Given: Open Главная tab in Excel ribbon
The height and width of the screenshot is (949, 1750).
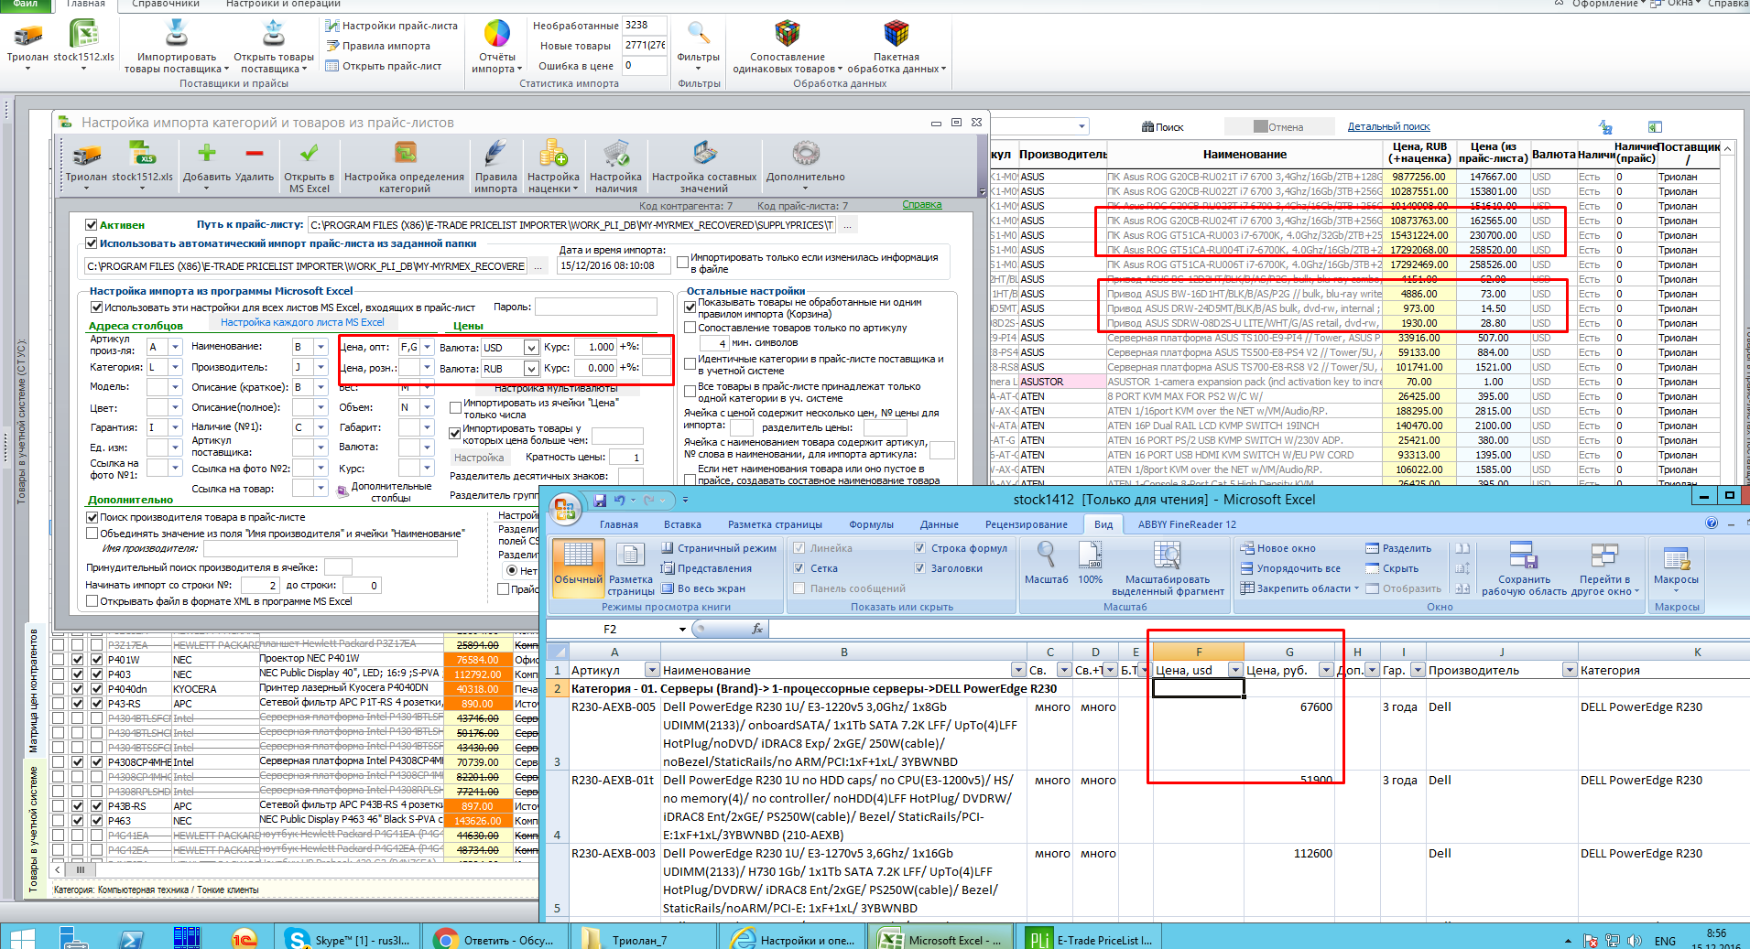Looking at the screenshot, I should point(619,524).
